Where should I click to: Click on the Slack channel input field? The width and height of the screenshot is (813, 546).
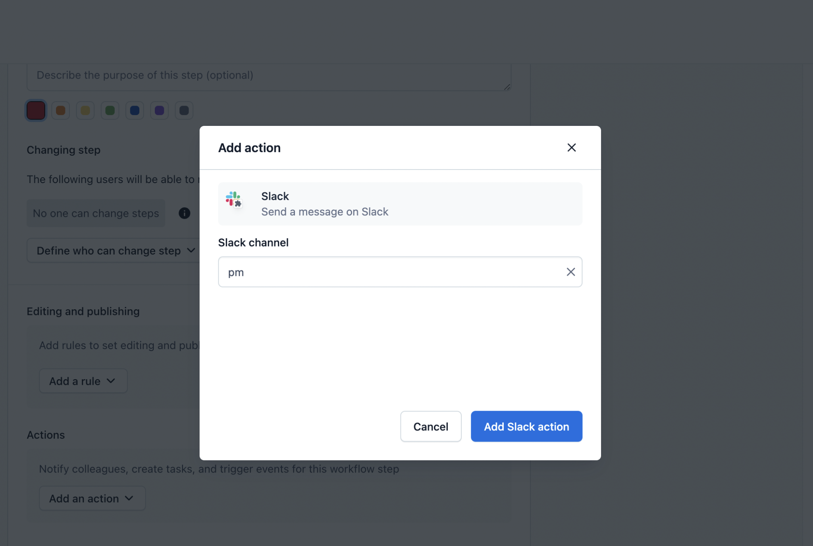tap(400, 272)
